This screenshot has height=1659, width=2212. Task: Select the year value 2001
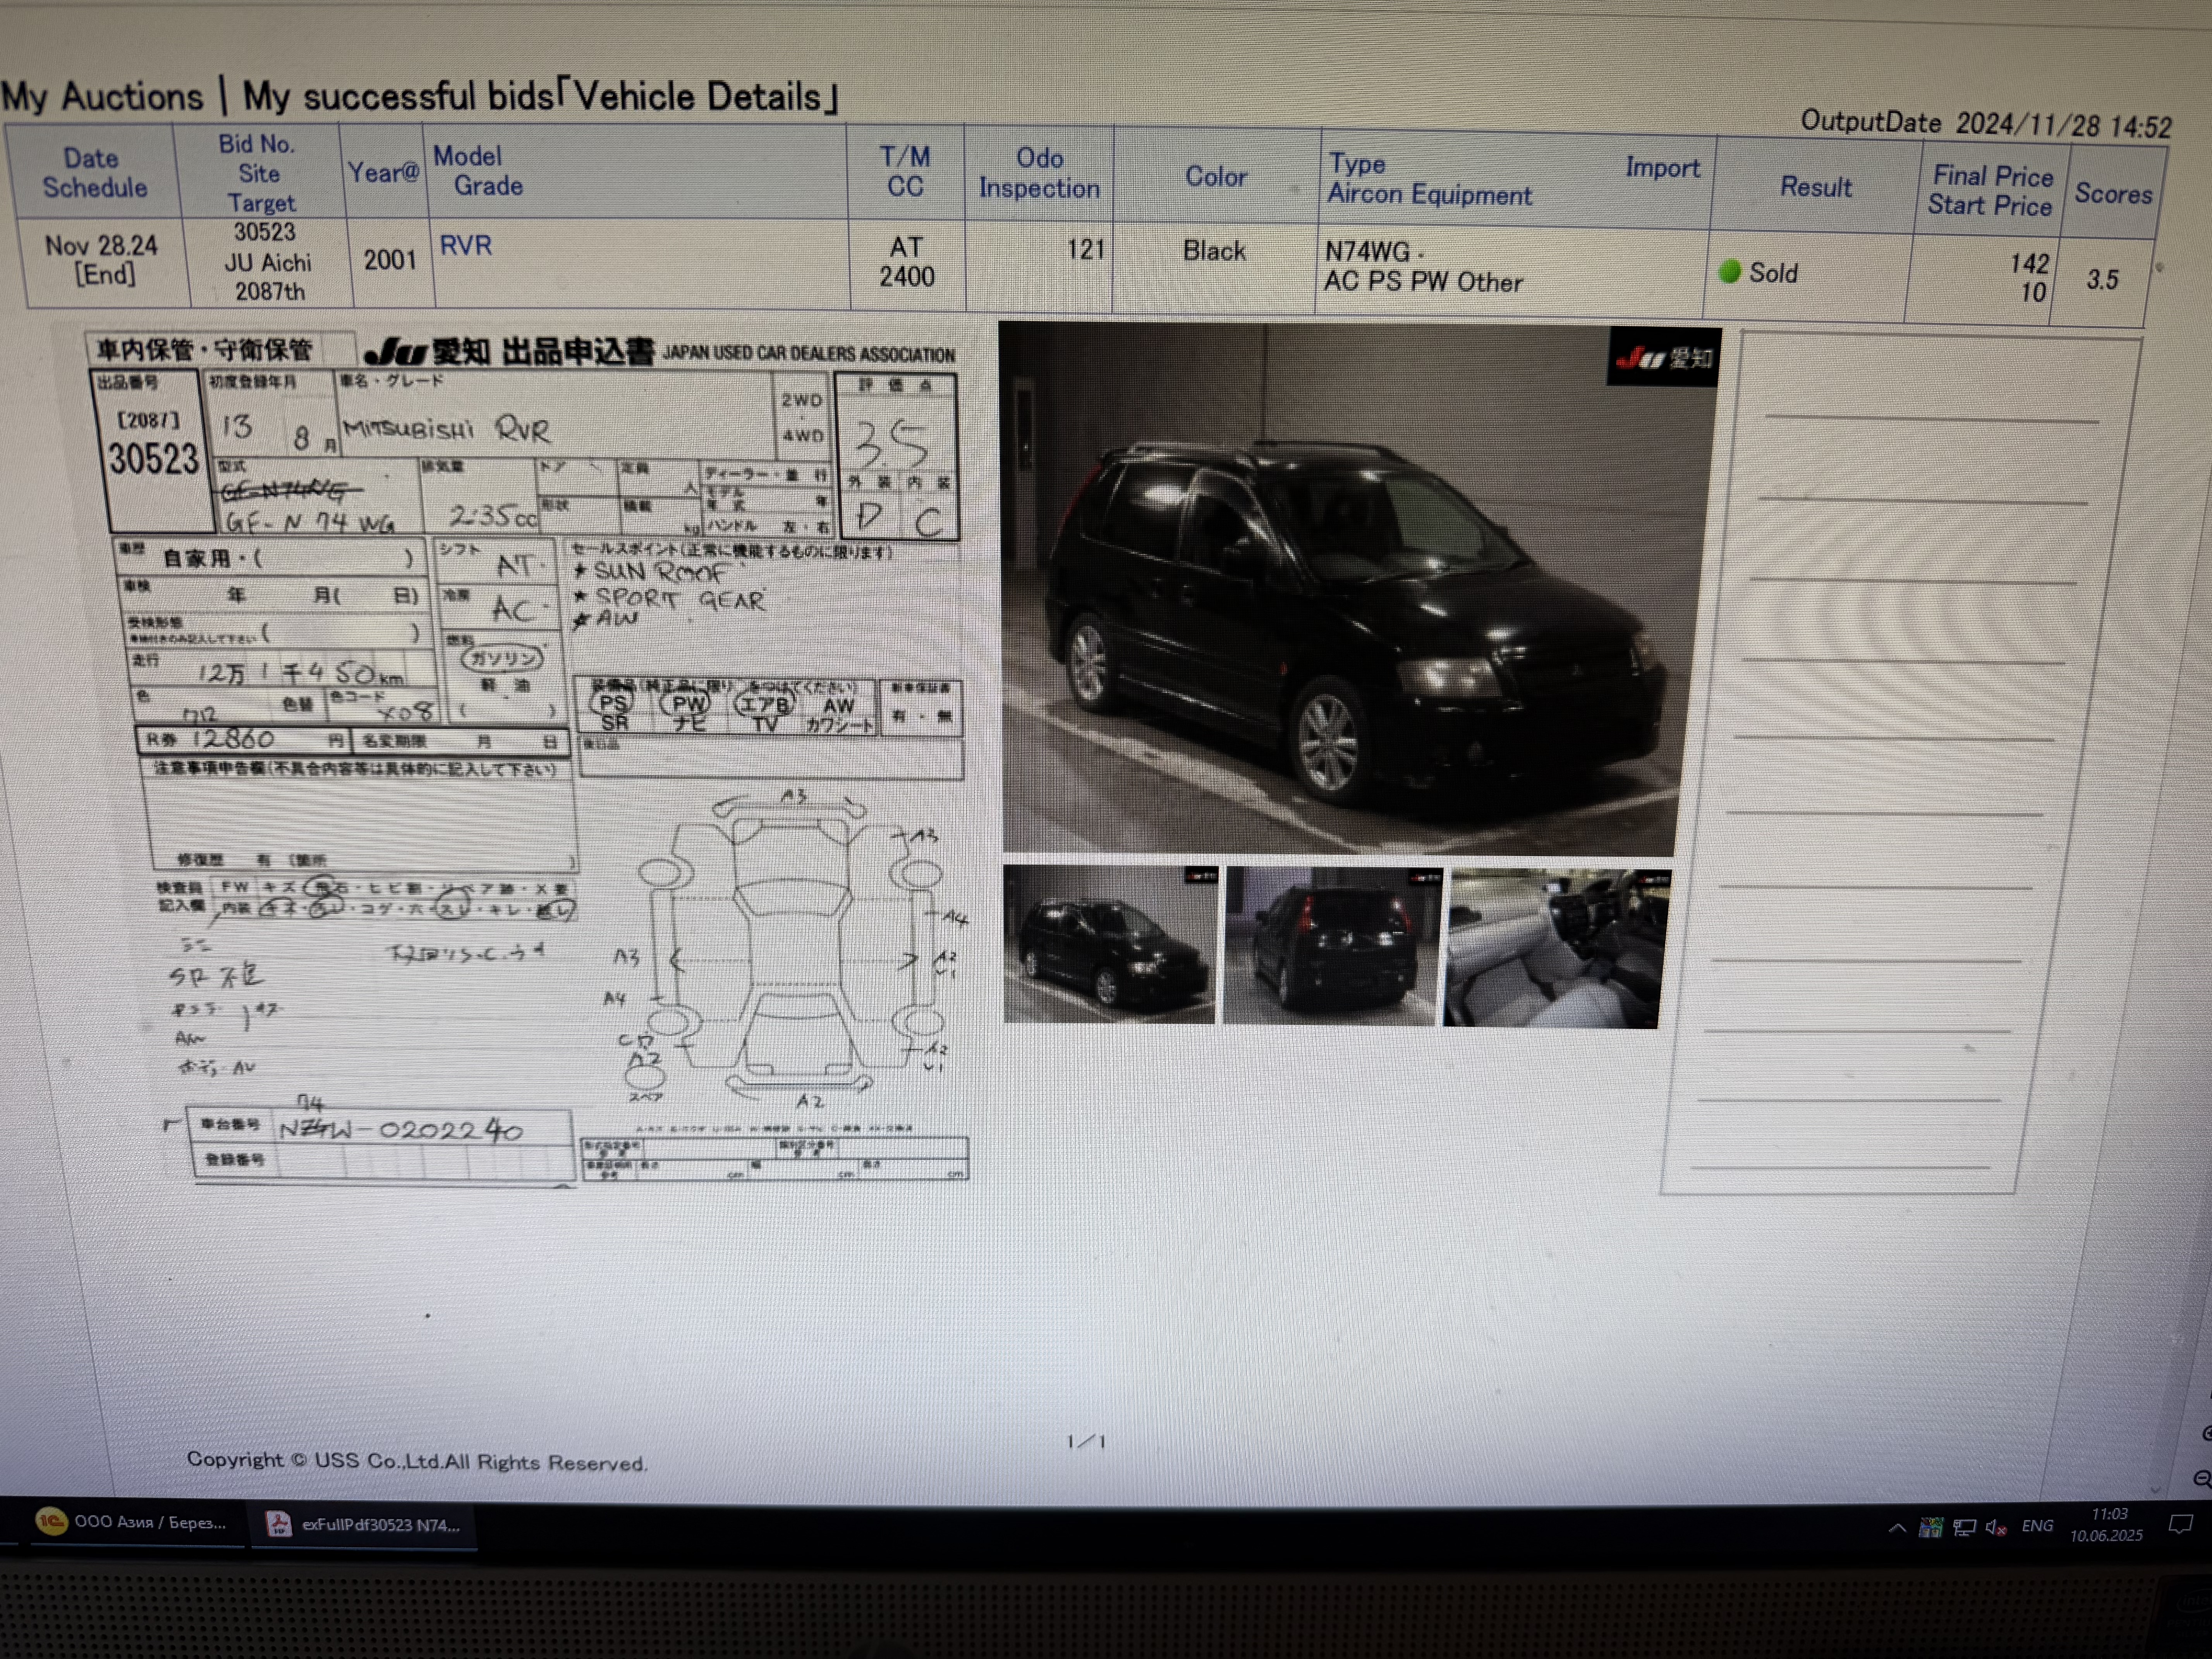(x=390, y=261)
